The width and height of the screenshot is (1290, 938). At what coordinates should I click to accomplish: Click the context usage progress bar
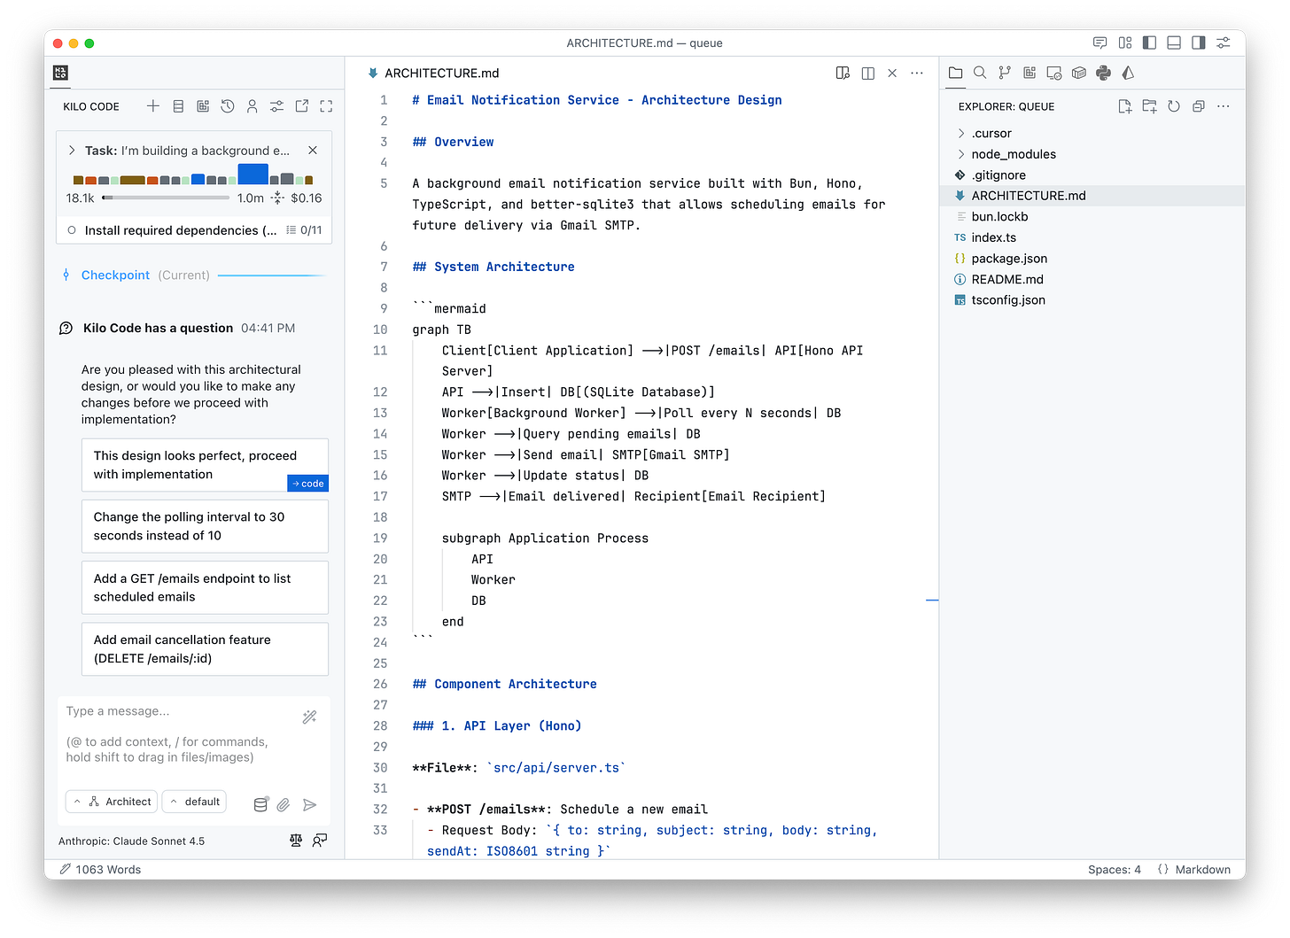tap(166, 198)
